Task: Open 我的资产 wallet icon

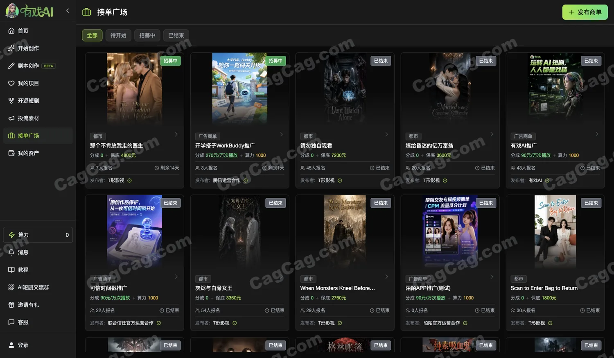Action: click(x=11, y=153)
